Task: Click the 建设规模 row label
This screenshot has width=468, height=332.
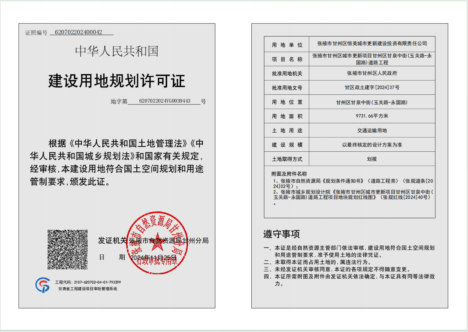Action: tap(287, 145)
